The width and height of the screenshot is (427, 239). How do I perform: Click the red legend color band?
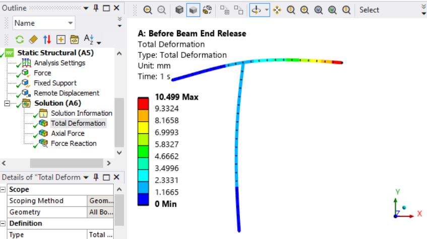(x=143, y=104)
